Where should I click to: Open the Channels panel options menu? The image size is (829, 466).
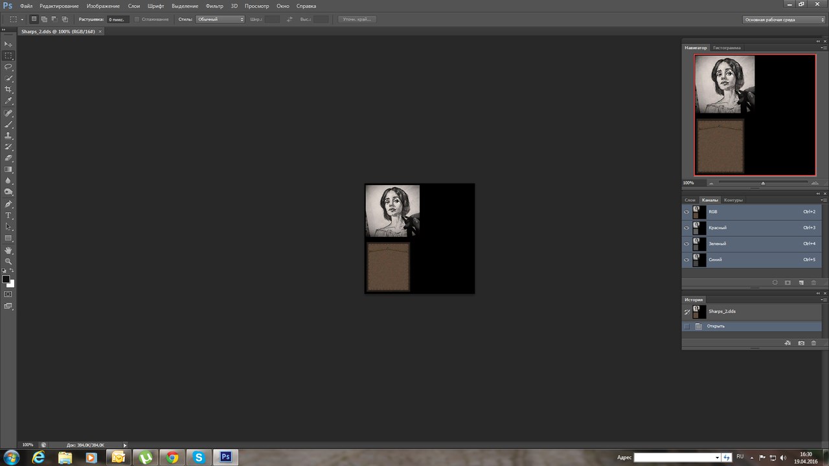pos(823,200)
